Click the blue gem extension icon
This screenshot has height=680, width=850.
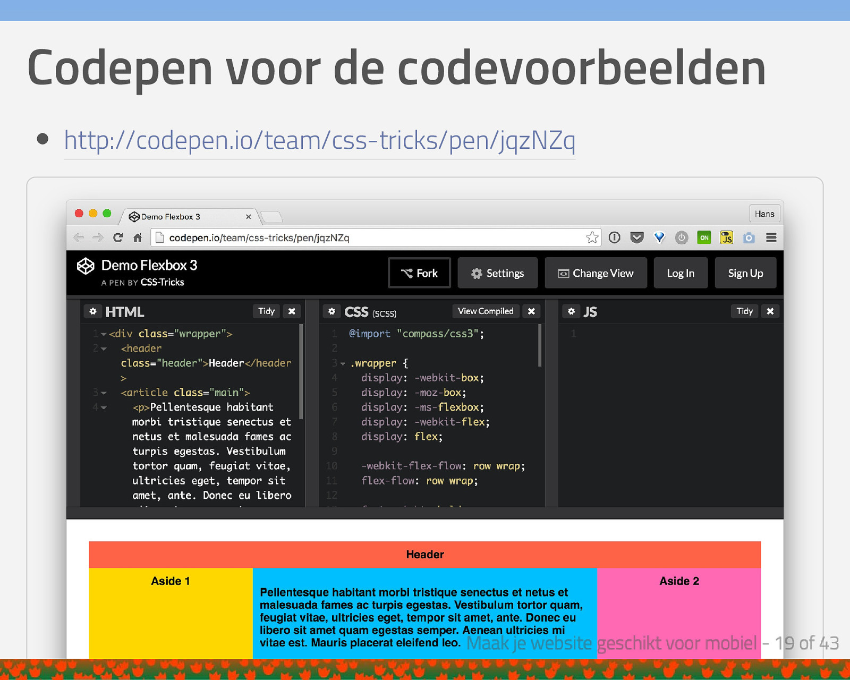click(x=659, y=237)
